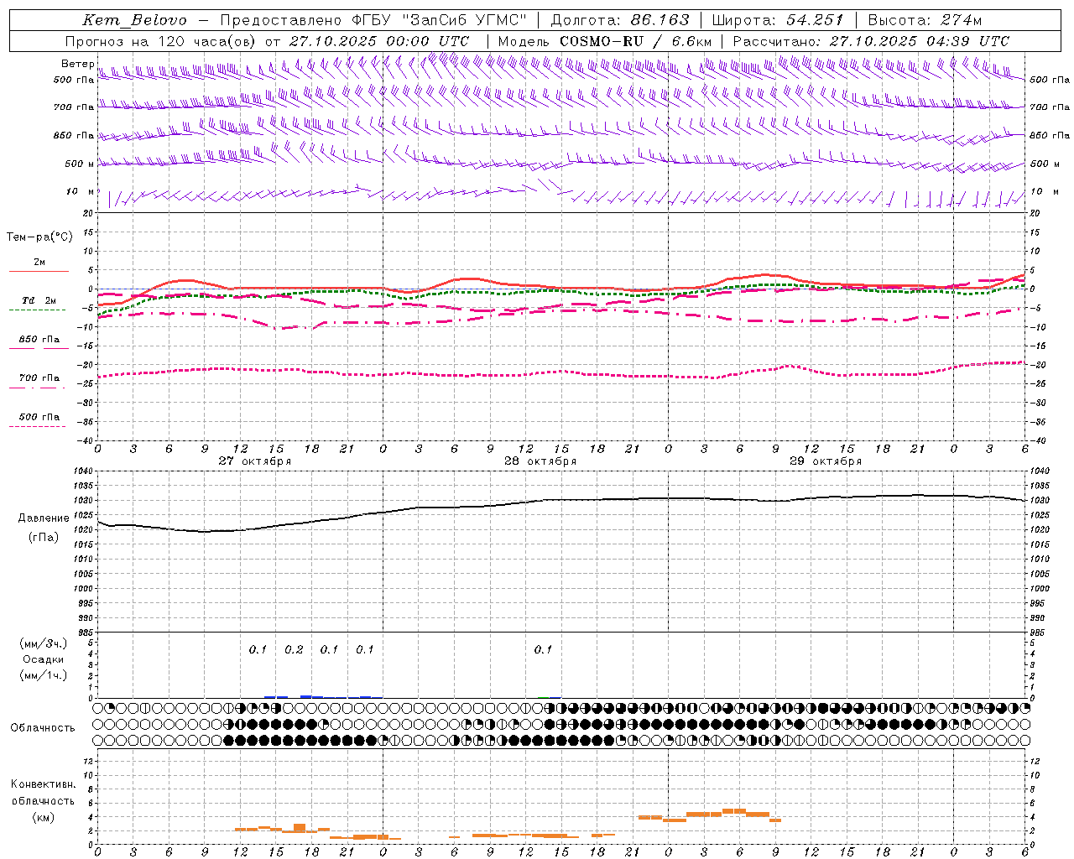The height and width of the screenshot is (859, 1074).
Task: Click the 0.1 precipitation value on 28 October
Action: [543, 650]
